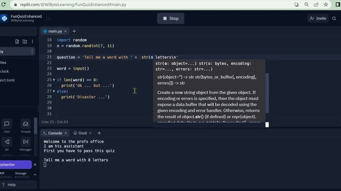Click the console input cursor line
This screenshot has width=341, height=191.
pyautogui.click(x=45, y=164)
